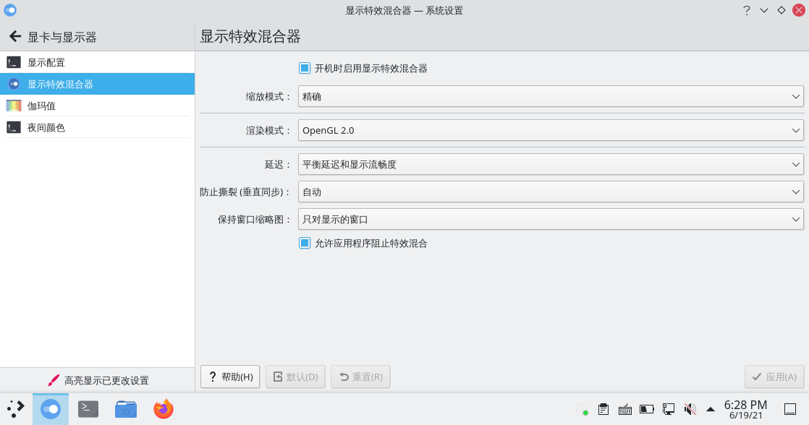Screen dimensions: 809x425
Task: Open the 缩放模式 dropdown
Action: pos(550,96)
